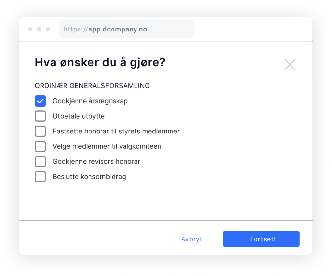Continue with the Fortsett button
332x276 pixels.
click(261, 239)
